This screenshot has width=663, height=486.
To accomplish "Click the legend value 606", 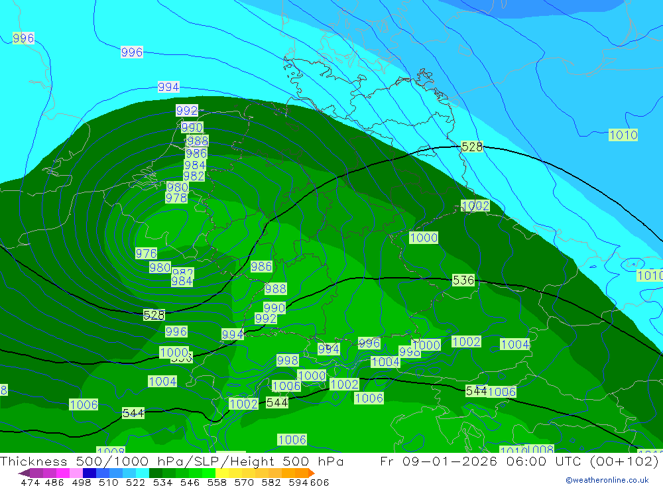I will point(319,482).
